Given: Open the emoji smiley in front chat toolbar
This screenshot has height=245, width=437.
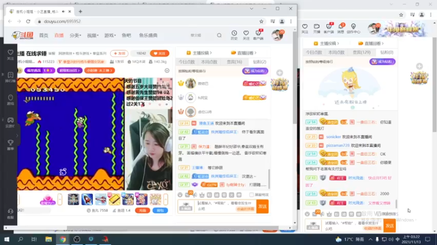Looking at the screenshot, I should (180, 195).
